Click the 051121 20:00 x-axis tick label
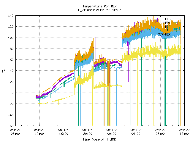The width and height of the screenshot is (190, 142). [x=88, y=132]
